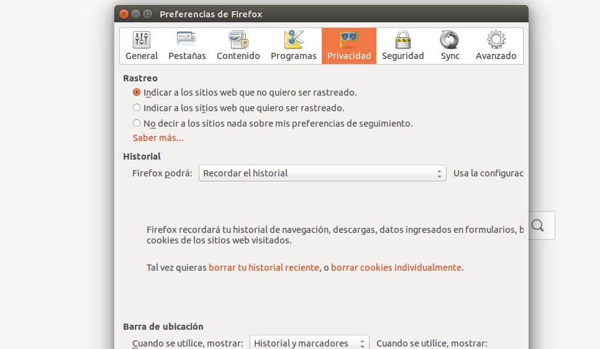The width and height of the screenshot is (600, 349).
Task: Open the Seguridad padlock icon
Action: tap(402, 40)
